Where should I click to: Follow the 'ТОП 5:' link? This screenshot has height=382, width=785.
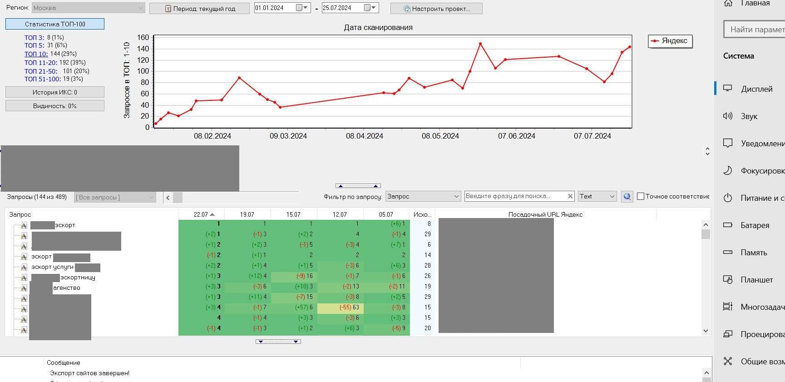tap(35, 45)
